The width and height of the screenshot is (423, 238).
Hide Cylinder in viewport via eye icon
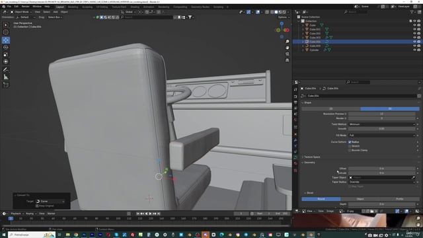[x=414, y=50]
